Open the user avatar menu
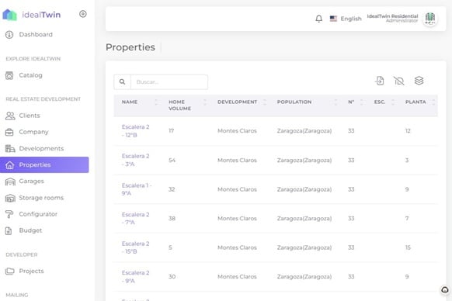This screenshot has height=301, width=452. point(430,19)
